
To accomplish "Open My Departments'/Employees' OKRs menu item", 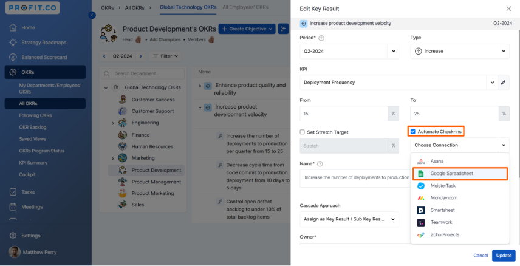I will [50, 89].
